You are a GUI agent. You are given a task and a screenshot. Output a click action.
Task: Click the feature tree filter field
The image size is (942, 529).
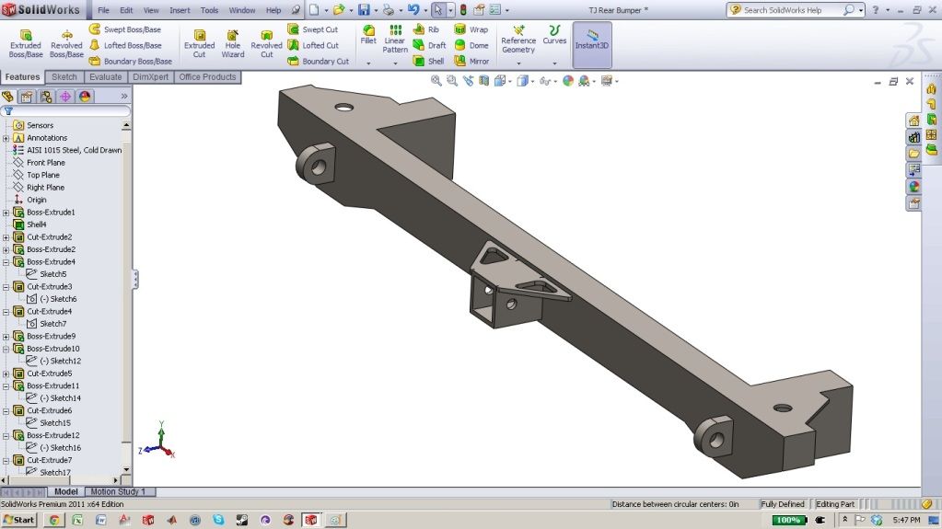(66, 111)
